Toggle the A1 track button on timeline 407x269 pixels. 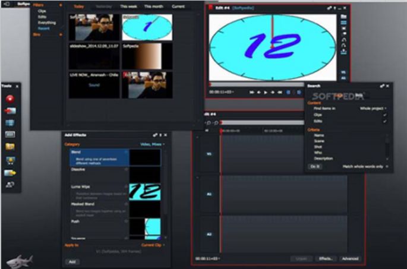coord(209,194)
